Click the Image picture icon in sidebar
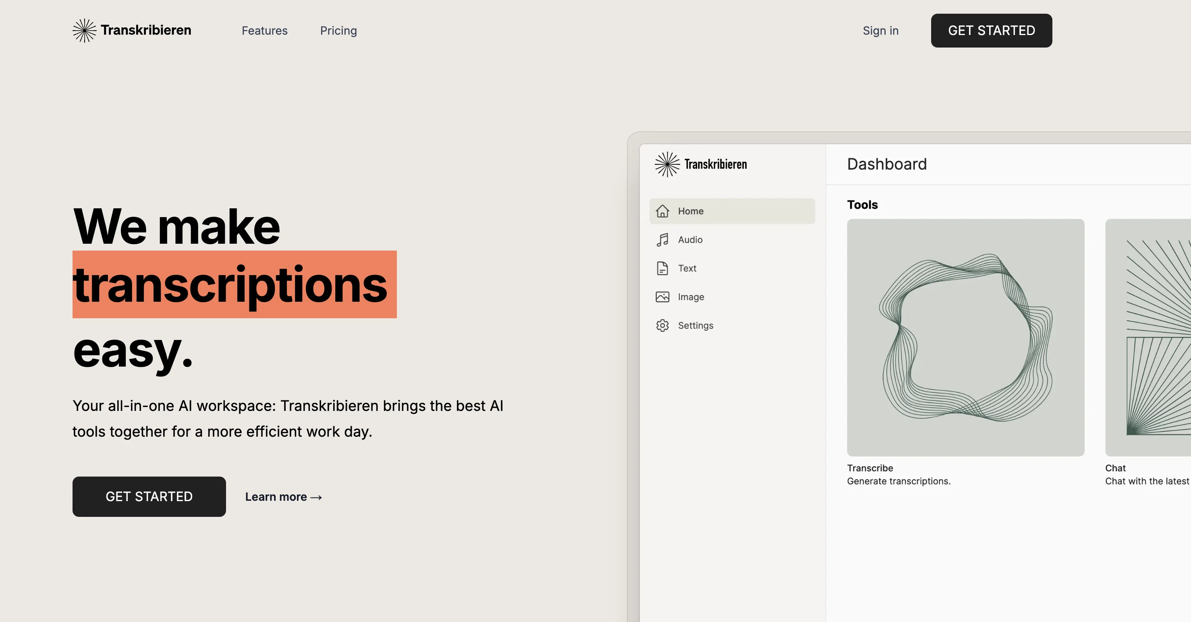 662,297
